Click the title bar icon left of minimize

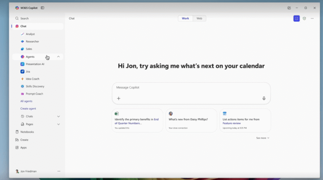pos(289,8)
